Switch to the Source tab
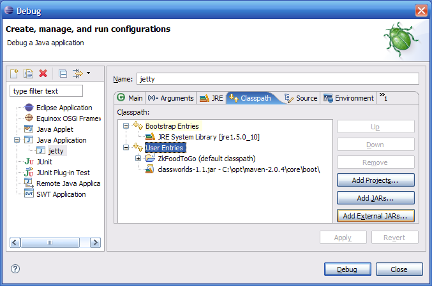Screen dimensions: 432x286 click(301, 98)
